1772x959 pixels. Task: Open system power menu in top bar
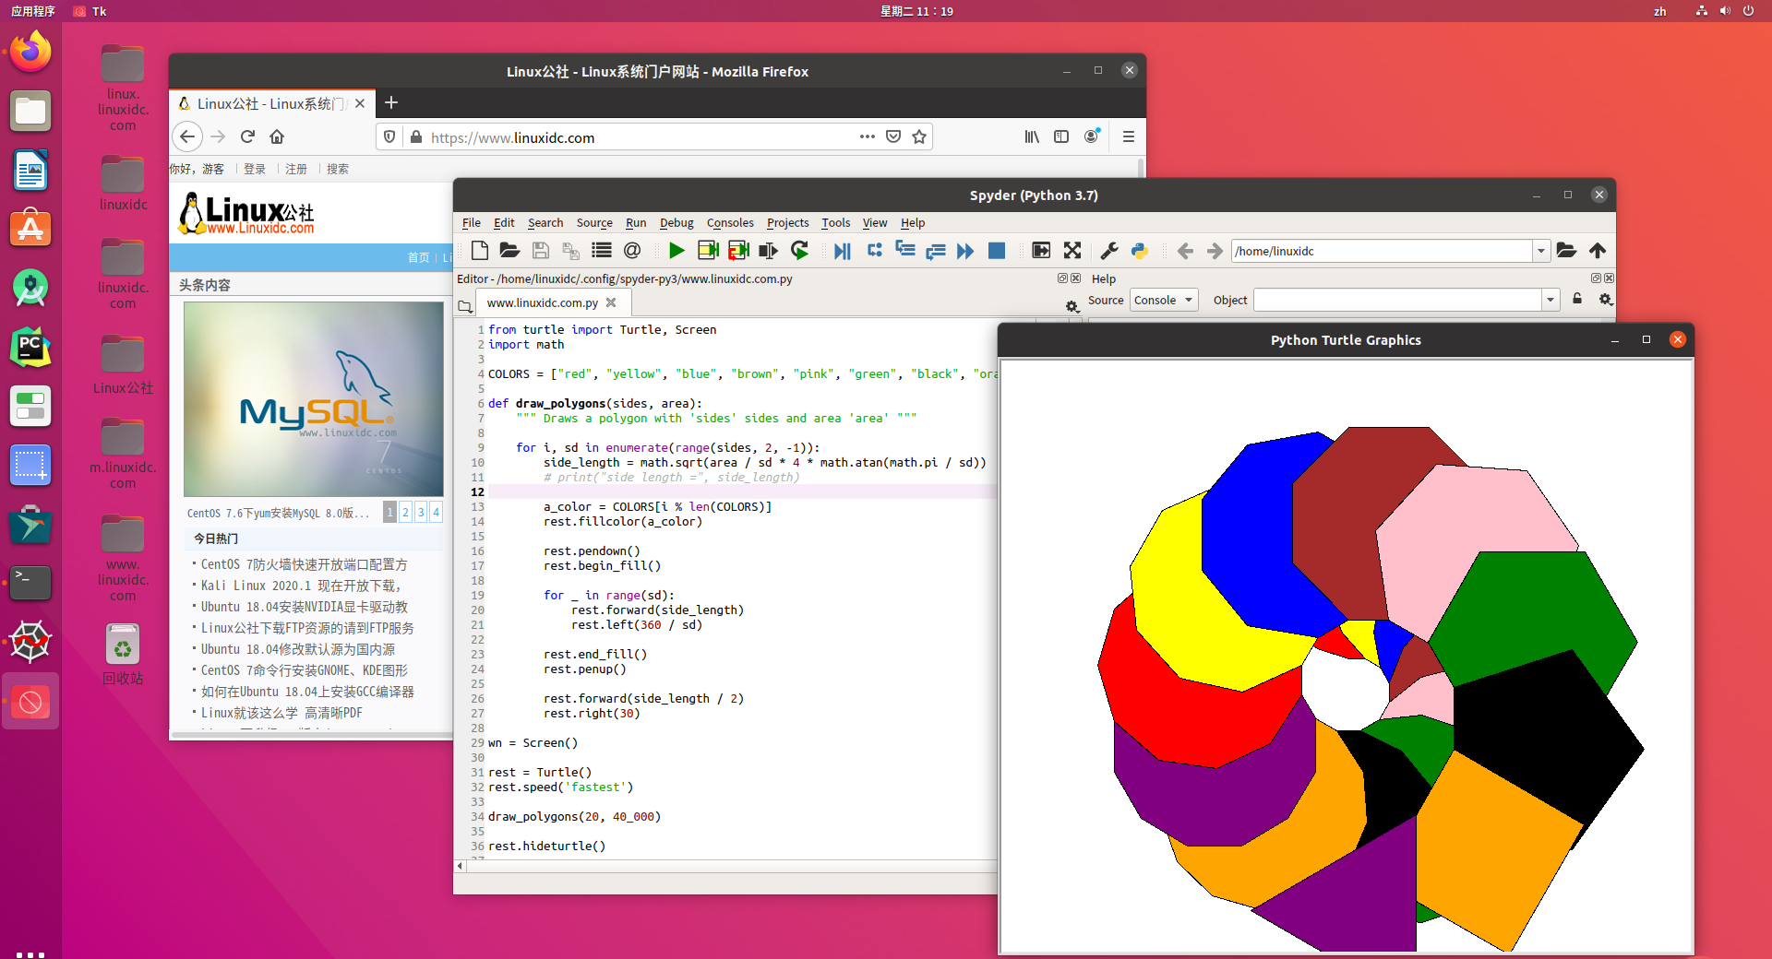(1748, 11)
